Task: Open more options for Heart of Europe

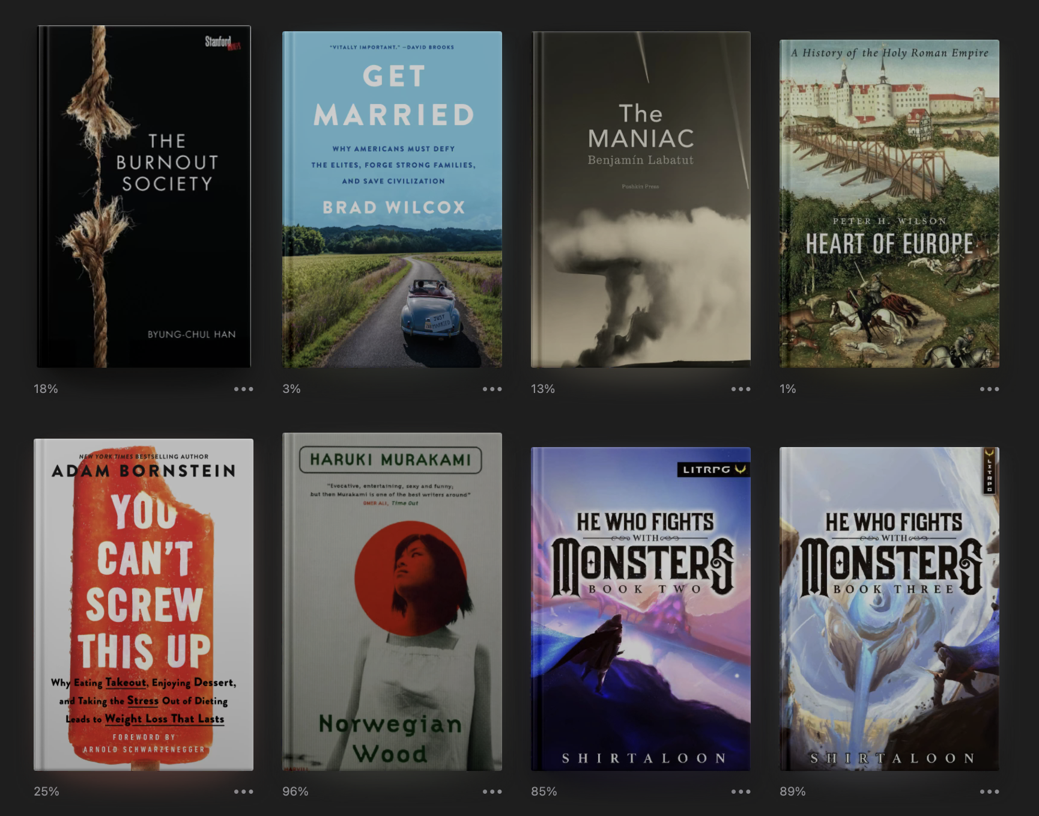Action: [x=989, y=389]
